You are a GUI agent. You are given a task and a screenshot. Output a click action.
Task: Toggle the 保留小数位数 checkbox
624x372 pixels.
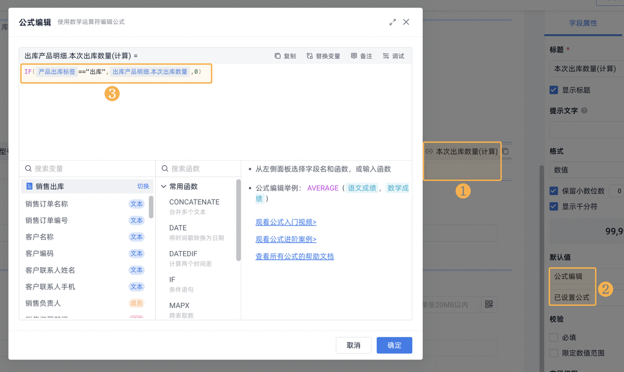(x=554, y=191)
